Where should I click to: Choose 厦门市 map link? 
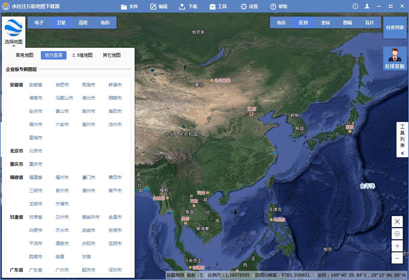(88, 177)
